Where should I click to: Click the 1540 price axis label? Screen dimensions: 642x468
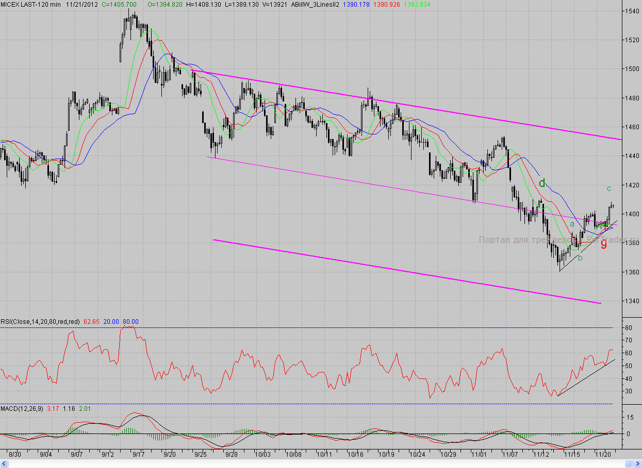(632, 11)
